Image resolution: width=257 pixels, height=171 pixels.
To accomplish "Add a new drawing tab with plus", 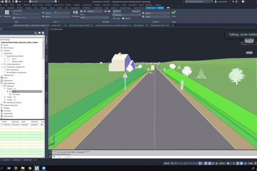I will pos(173,25).
